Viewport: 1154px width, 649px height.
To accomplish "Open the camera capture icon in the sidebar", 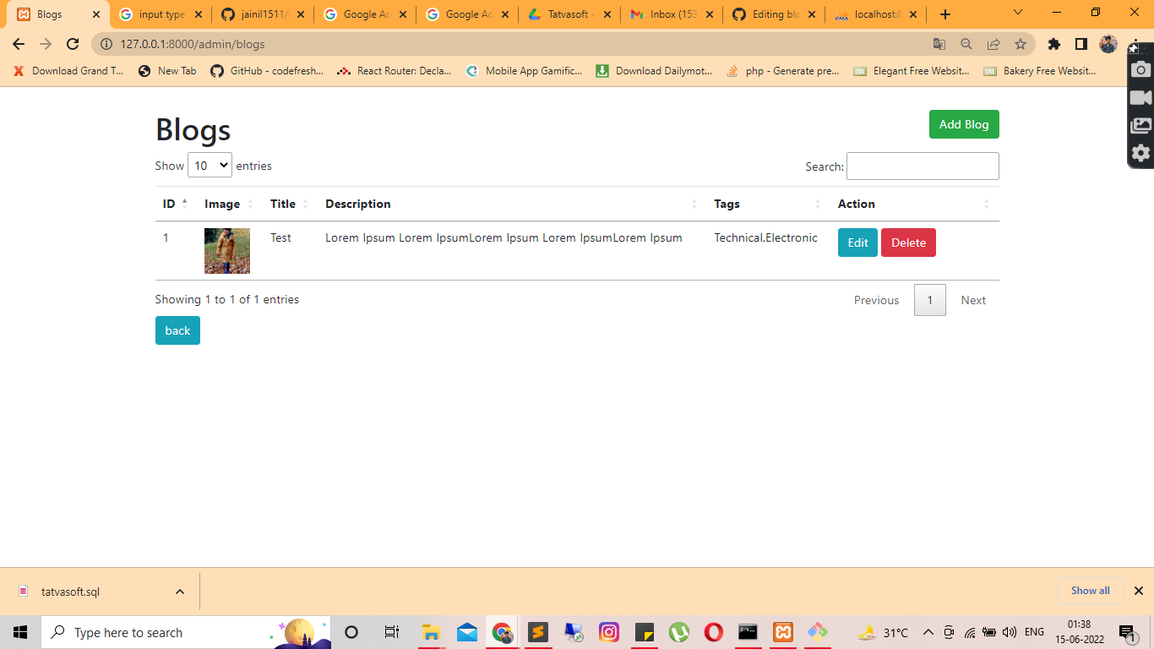I will click(x=1140, y=70).
